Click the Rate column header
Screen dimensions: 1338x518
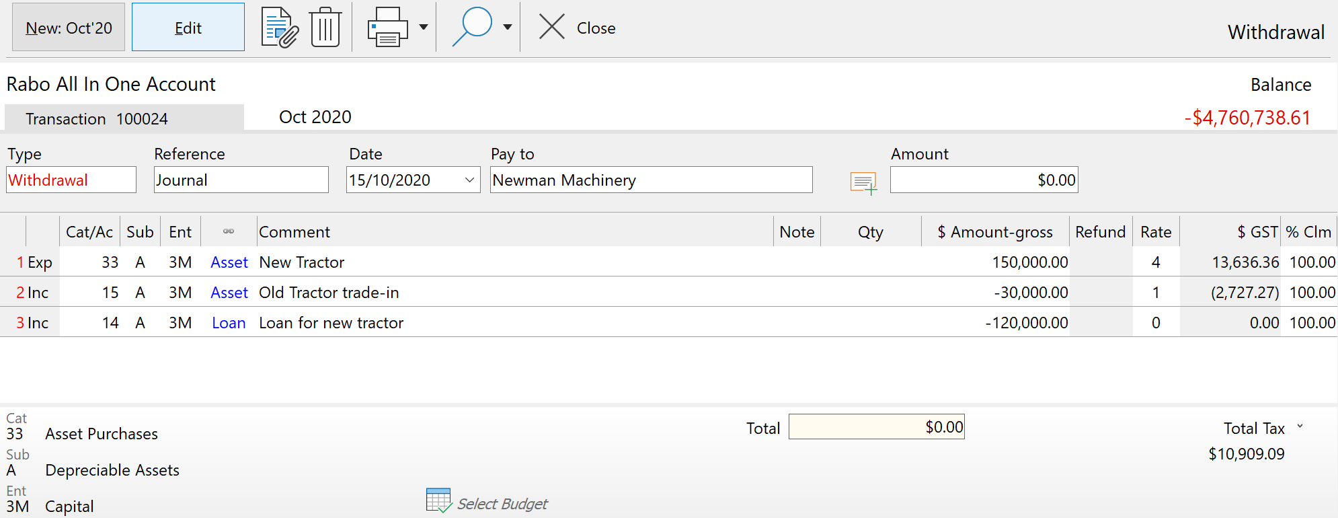[1156, 232]
